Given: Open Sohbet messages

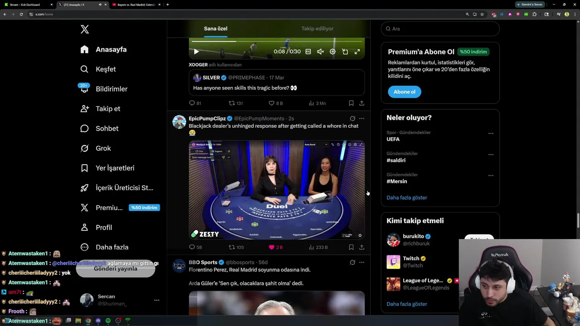Looking at the screenshot, I should click(99, 129).
